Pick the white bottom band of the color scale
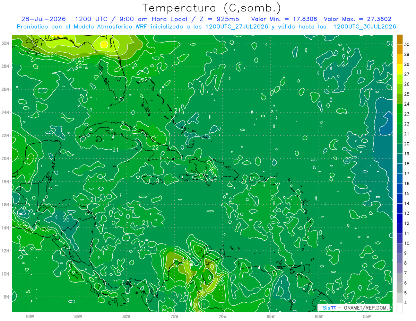Viewport: 416px width, 321px height. point(400,308)
